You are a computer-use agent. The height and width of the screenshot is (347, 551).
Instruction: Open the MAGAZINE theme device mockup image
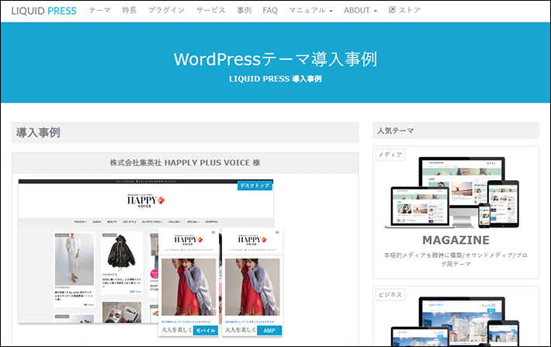click(x=452, y=193)
